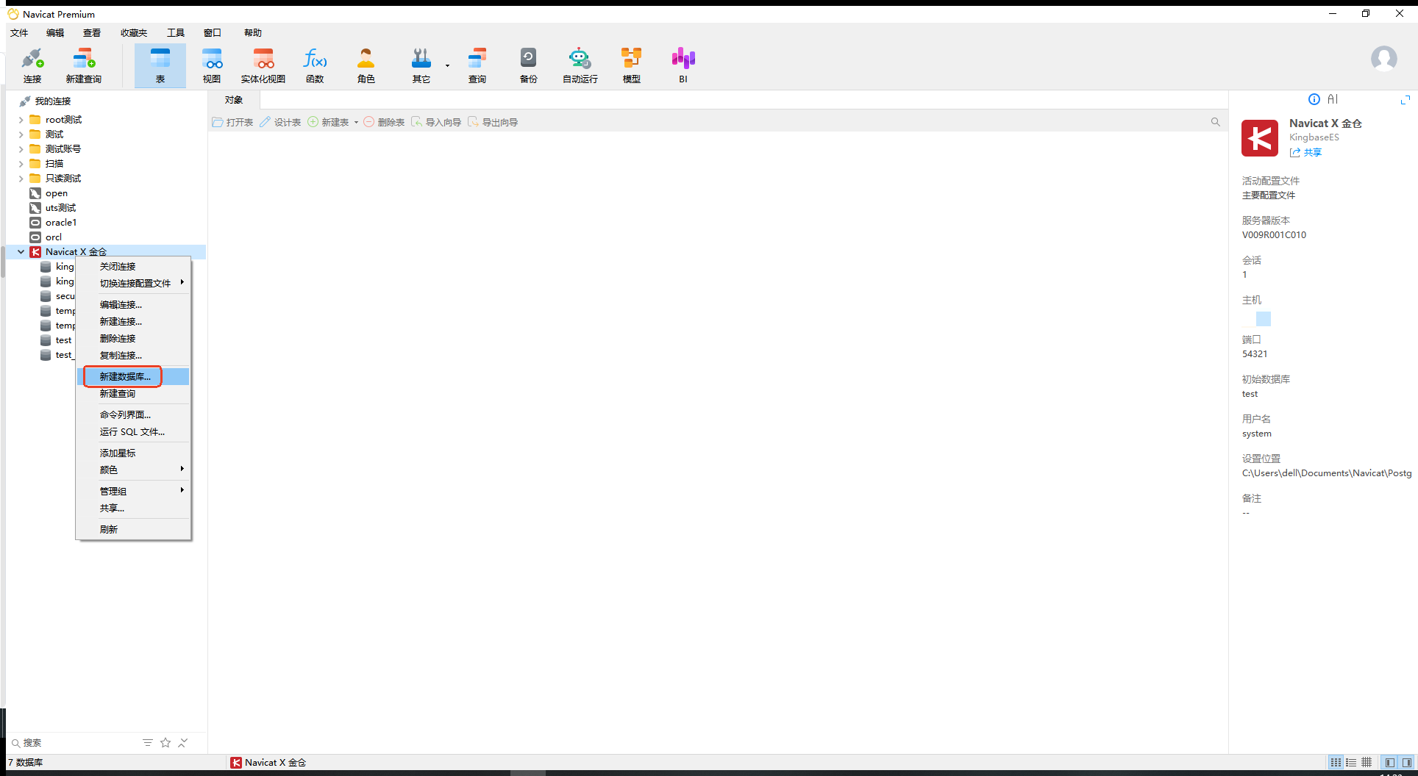This screenshot has height=776, width=1418.
Task: Open the user account avatar
Action: tap(1384, 58)
